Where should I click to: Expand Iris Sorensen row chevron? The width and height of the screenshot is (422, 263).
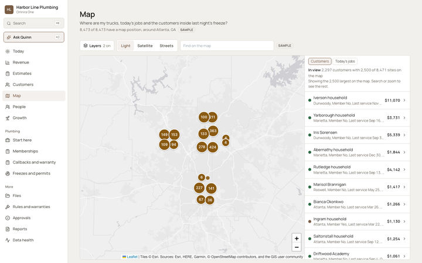tap(404, 135)
